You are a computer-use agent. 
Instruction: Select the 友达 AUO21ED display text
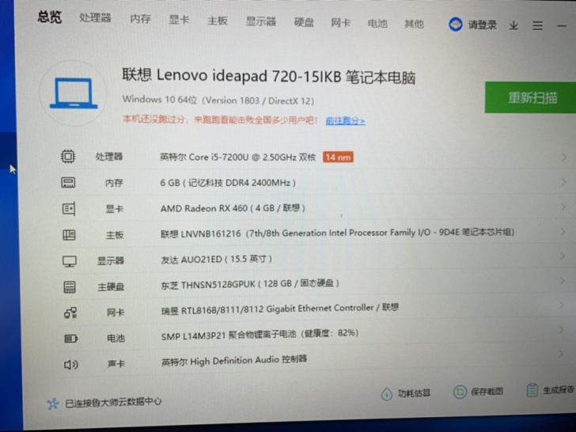pyautogui.click(x=216, y=260)
